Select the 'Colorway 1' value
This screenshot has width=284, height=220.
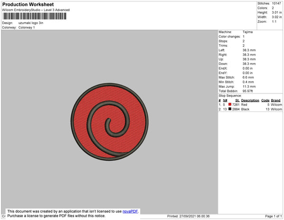[27, 27]
